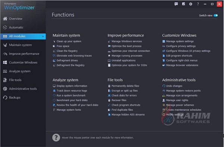Open Defragment drives module
The height and width of the screenshot is (147, 224).
tap(67, 60)
